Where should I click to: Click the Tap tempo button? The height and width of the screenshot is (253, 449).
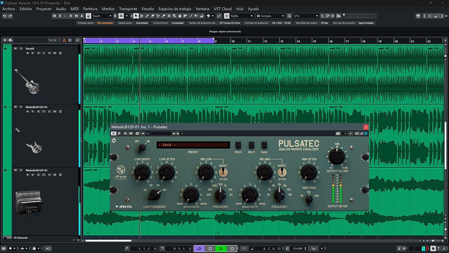click(314, 249)
